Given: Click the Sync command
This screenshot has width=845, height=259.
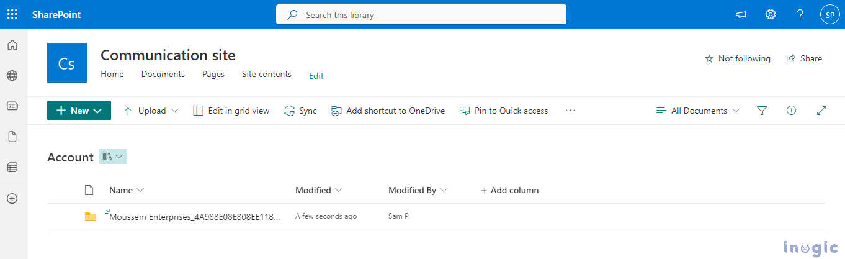Looking at the screenshot, I should point(300,111).
